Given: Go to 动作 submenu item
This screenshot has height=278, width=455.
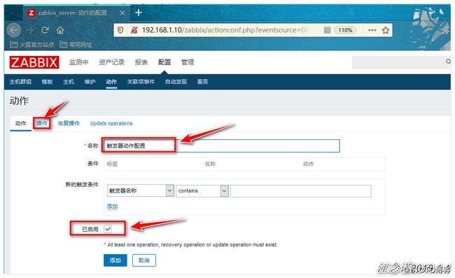Looking at the screenshot, I should click(111, 82).
